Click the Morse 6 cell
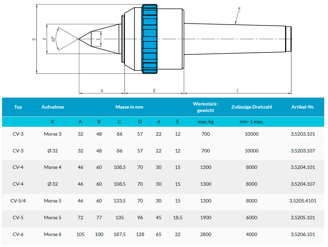The width and height of the screenshot is (328, 247). (x=53, y=234)
